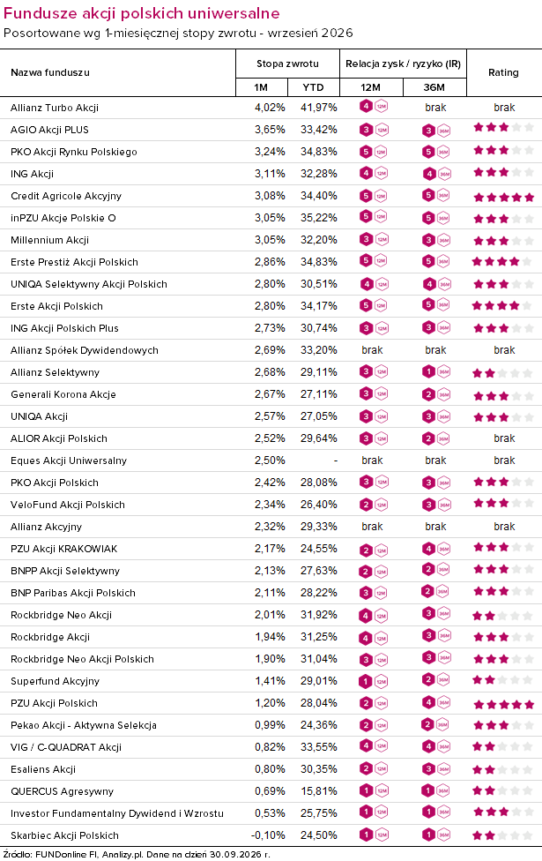
Task: Click the 12M IR badge of Skarbiec Akcji Polskich
Action: click(x=374, y=835)
